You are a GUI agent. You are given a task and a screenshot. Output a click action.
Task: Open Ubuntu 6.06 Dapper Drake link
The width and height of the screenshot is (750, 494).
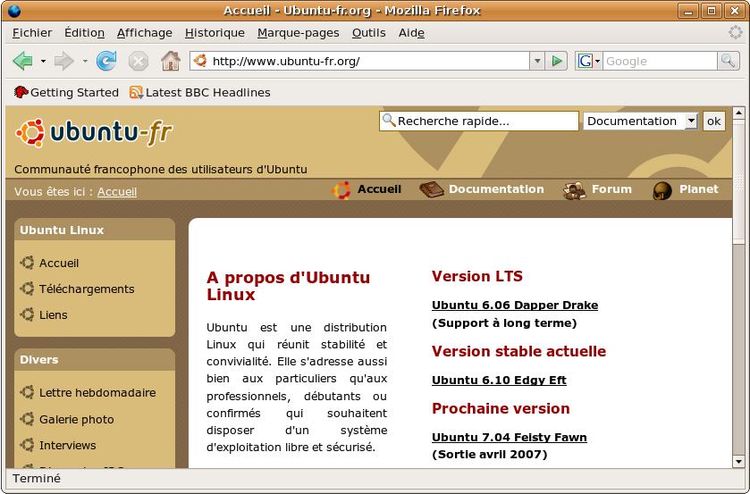pos(515,306)
